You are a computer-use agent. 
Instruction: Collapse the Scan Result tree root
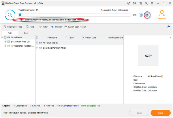pos(2,38)
